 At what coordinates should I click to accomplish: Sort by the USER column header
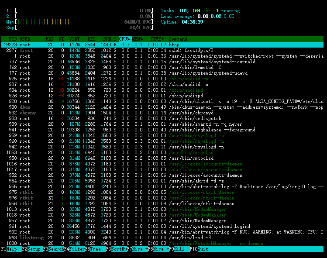[x=25, y=39]
